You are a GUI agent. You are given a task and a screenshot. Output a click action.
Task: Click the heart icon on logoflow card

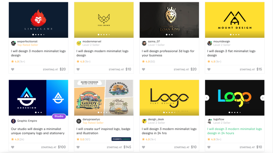pos(209,147)
